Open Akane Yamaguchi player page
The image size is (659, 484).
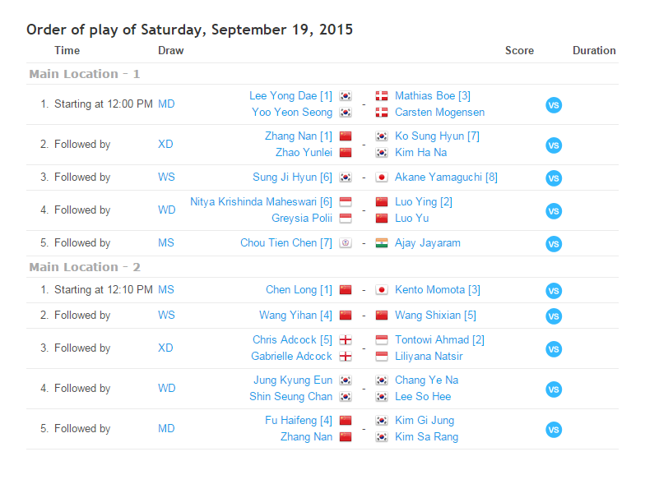pos(446,177)
